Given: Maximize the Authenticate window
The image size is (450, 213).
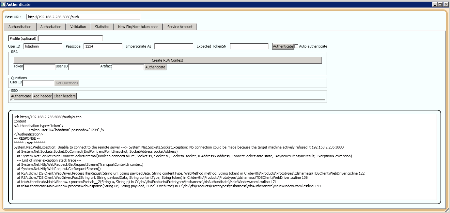Looking at the screenshot, I should click(440, 5).
